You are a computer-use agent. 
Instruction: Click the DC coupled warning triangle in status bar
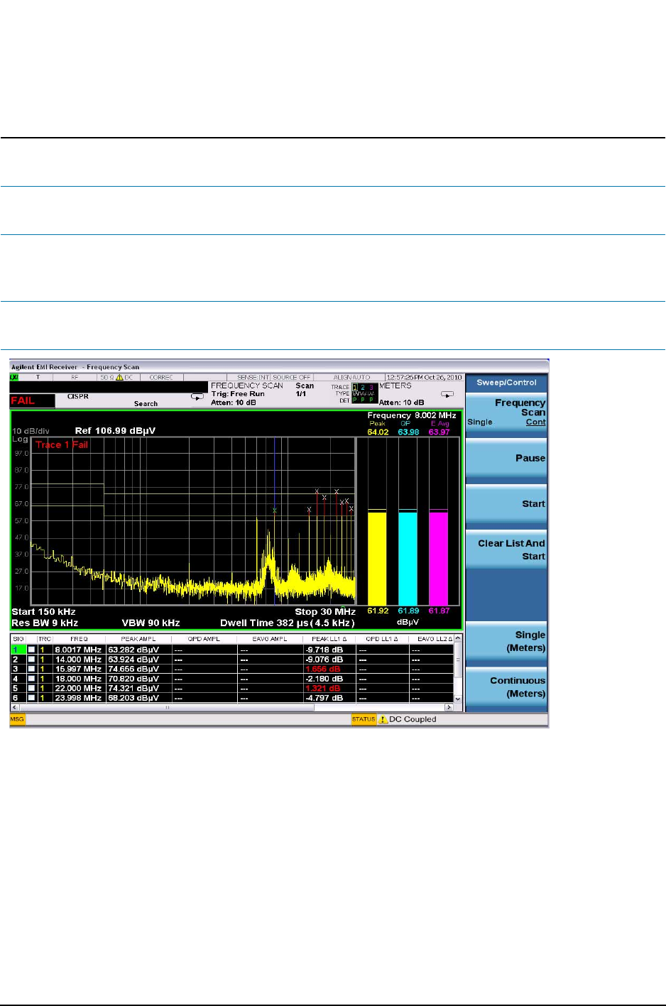click(x=383, y=719)
